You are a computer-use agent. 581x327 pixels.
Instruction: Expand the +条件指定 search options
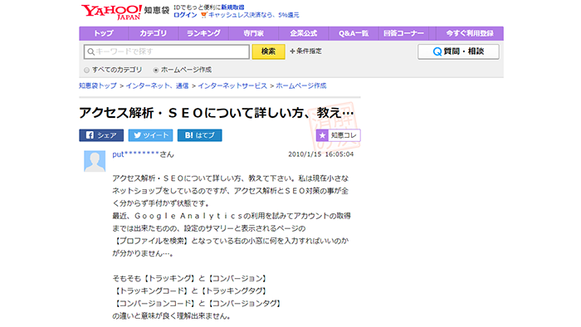tap(305, 51)
